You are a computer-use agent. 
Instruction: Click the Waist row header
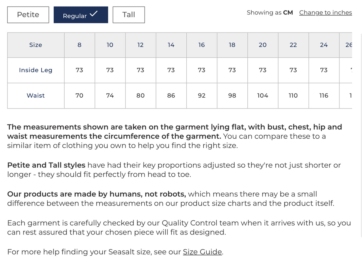(x=36, y=96)
